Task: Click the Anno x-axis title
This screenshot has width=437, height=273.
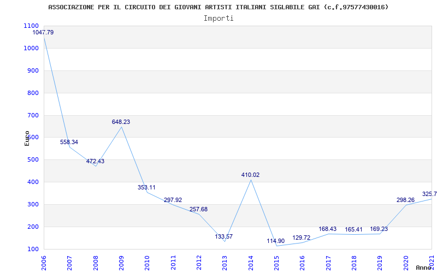Action: [424, 268]
